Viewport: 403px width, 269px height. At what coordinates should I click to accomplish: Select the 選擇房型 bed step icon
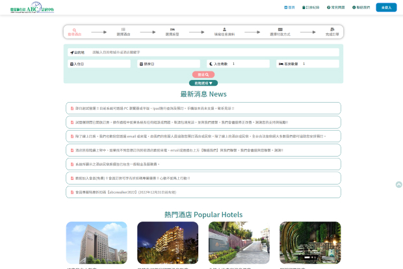[x=172, y=32]
